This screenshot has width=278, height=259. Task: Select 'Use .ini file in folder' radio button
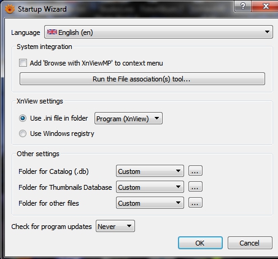[23, 118]
